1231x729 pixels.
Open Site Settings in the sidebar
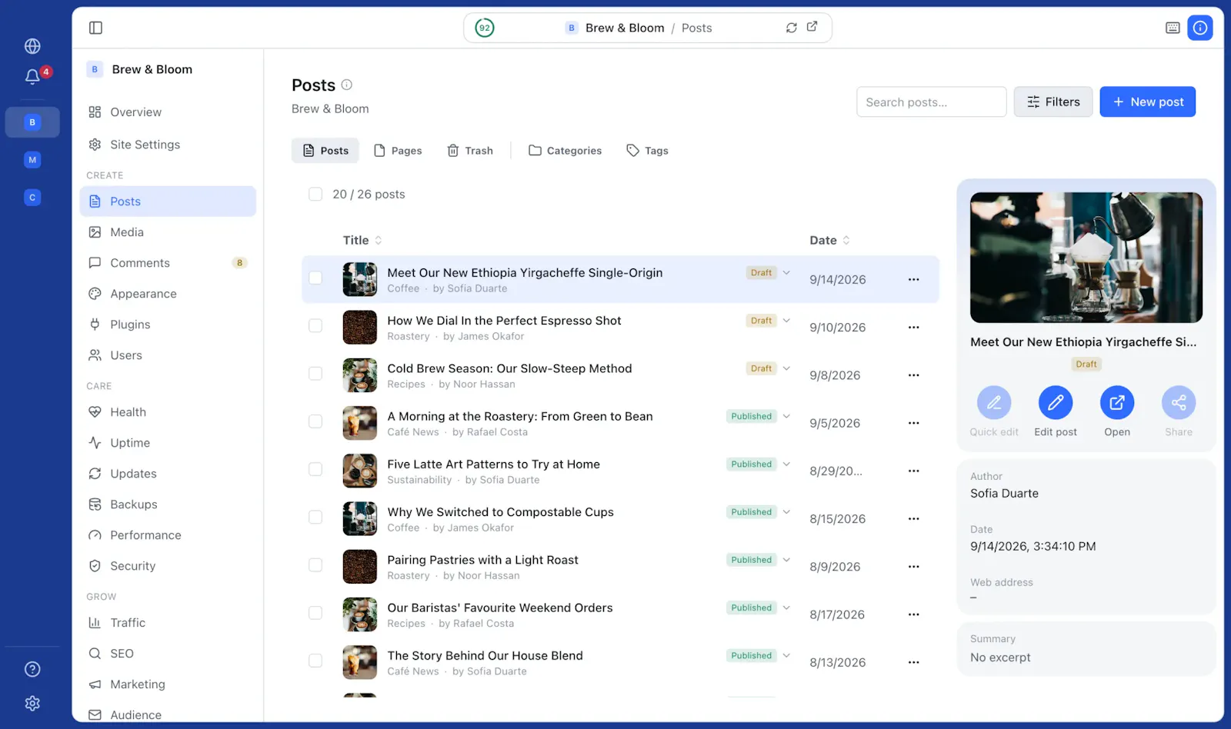coord(168,145)
